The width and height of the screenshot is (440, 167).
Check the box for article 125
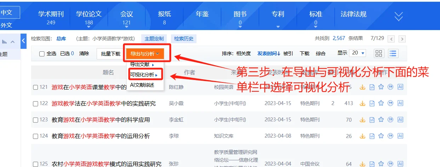[x=35, y=164]
